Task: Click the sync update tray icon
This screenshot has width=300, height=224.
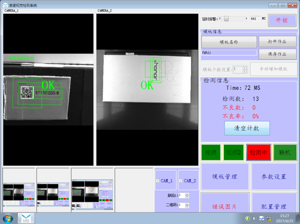Action: coord(262,218)
